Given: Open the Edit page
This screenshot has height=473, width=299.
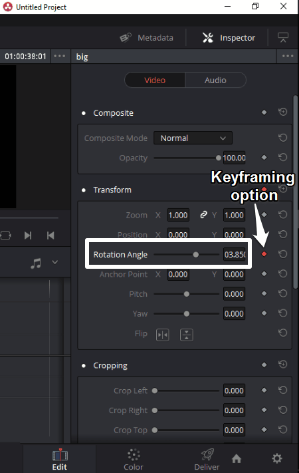Looking at the screenshot, I should 60,460.
